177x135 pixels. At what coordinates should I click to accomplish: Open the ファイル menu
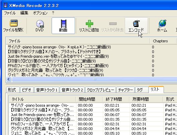click(10, 13)
